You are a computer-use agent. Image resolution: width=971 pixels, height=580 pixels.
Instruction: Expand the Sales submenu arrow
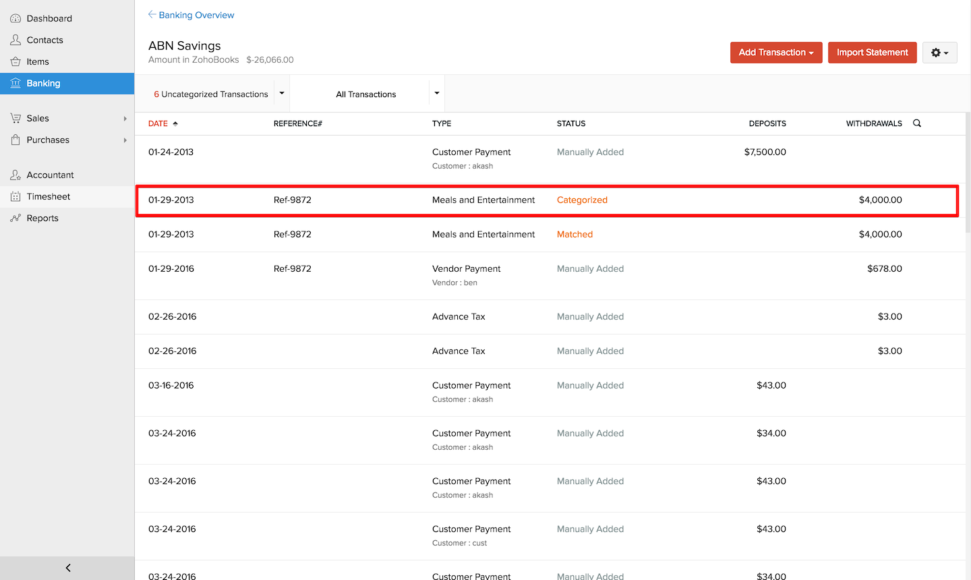[125, 119]
